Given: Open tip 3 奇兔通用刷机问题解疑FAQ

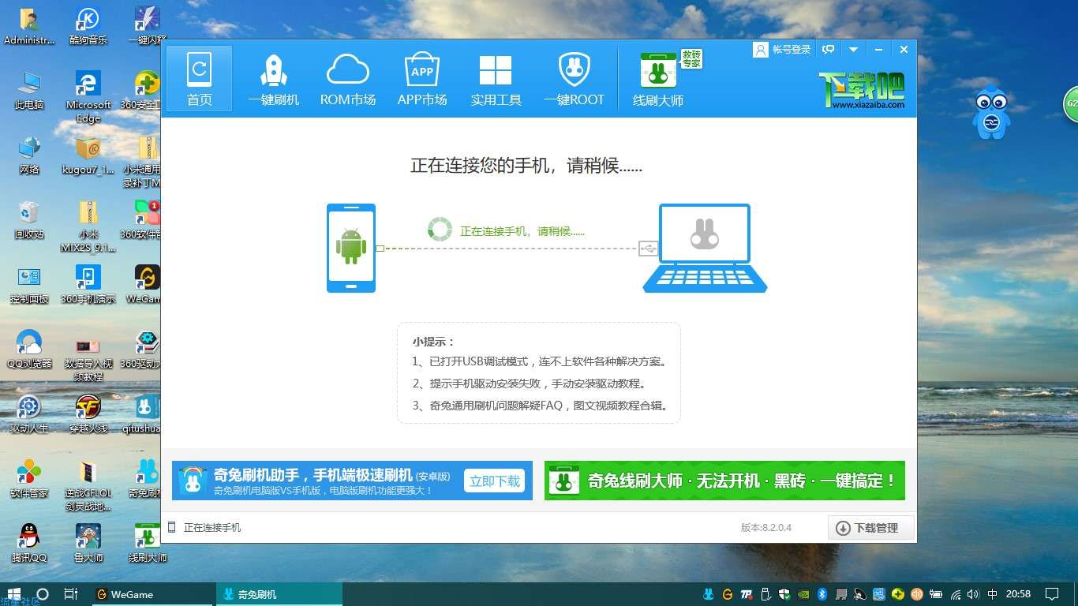Looking at the screenshot, I should (541, 406).
